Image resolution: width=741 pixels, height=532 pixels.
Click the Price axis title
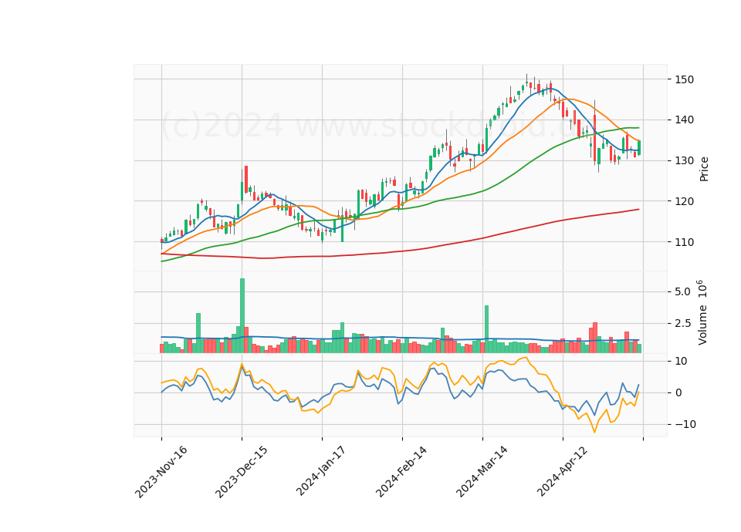point(704,170)
